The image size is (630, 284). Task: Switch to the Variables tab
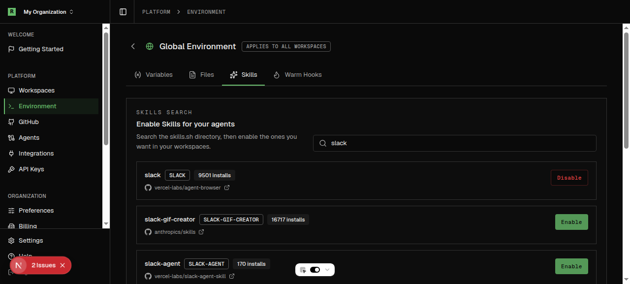(x=153, y=75)
